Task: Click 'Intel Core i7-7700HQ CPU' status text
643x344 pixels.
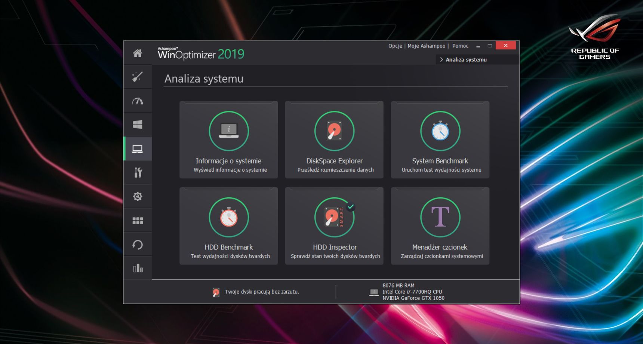Action: tap(412, 292)
